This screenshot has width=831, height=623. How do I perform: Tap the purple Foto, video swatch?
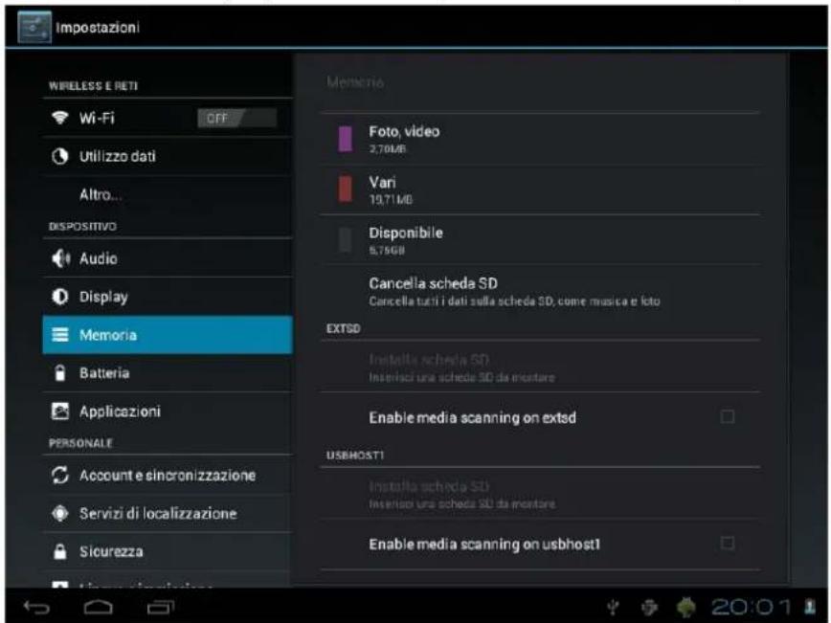pyautogui.click(x=345, y=140)
